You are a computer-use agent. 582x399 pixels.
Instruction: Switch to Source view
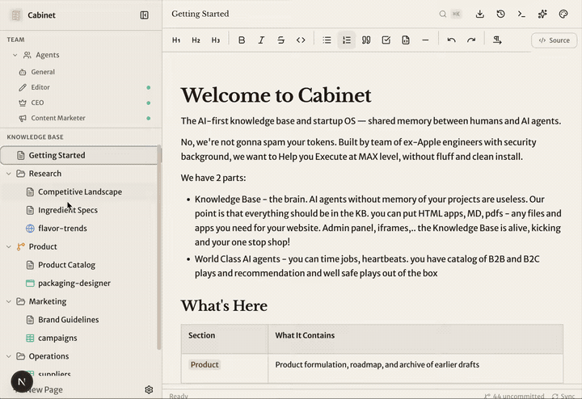pos(554,40)
